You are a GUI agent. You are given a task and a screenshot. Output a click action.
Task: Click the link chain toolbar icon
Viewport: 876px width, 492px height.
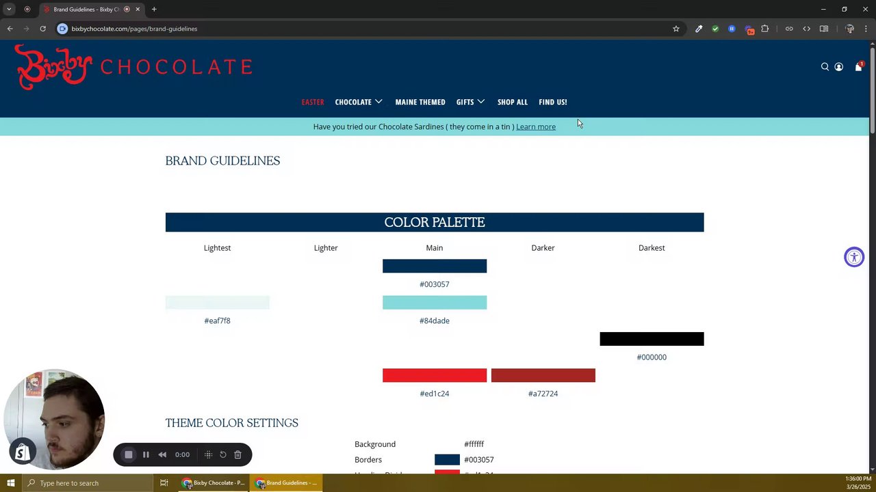[789, 29]
